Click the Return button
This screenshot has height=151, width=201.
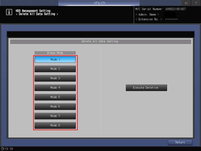click(x=180, y=142)
